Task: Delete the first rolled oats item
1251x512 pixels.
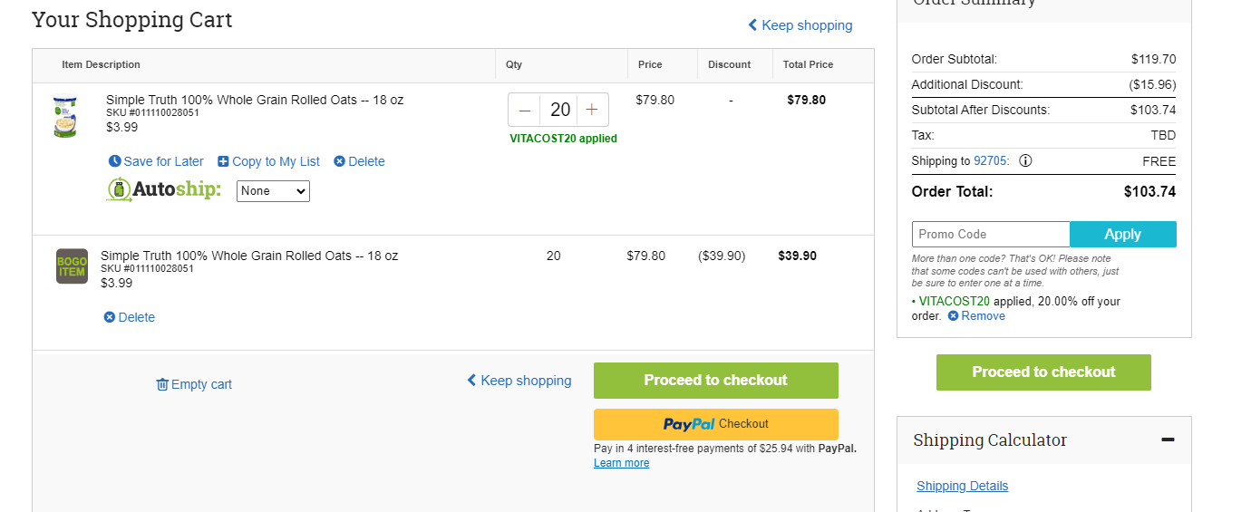Action: pos(359,161)
